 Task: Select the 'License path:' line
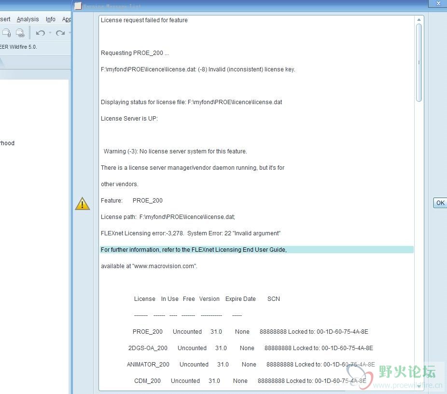coord(257,217)
